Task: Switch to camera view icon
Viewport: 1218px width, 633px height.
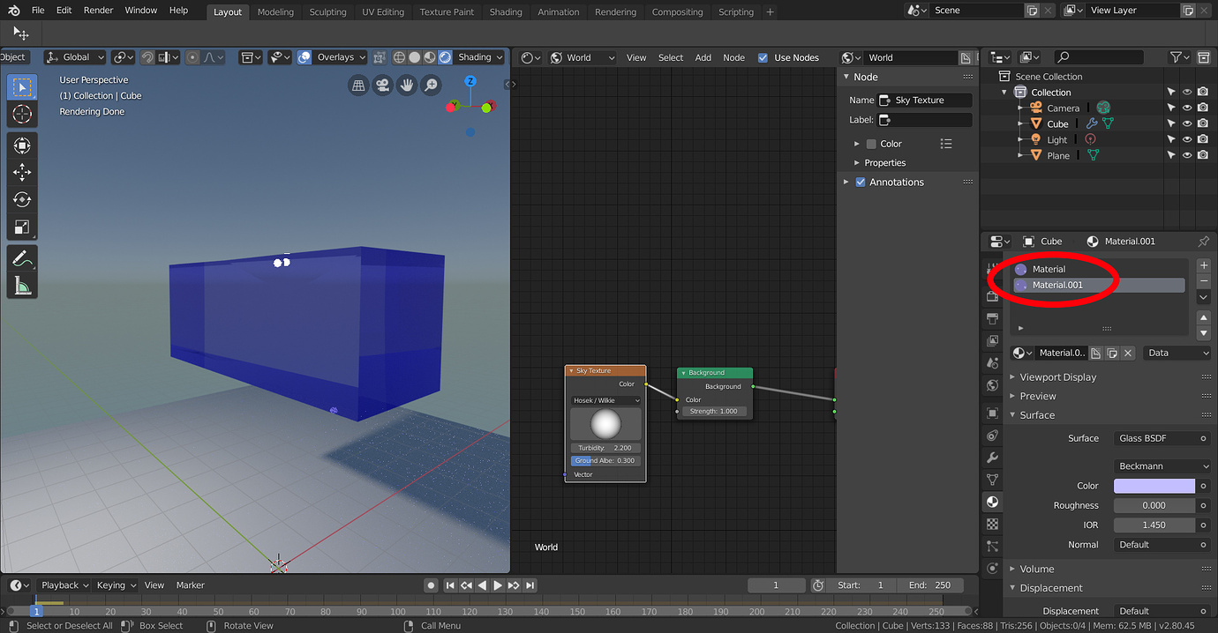Action: 382,86
